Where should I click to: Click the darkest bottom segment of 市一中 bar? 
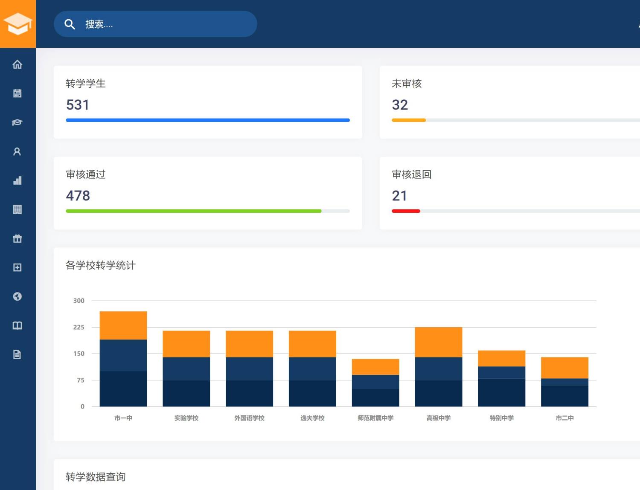pos(123,389)
